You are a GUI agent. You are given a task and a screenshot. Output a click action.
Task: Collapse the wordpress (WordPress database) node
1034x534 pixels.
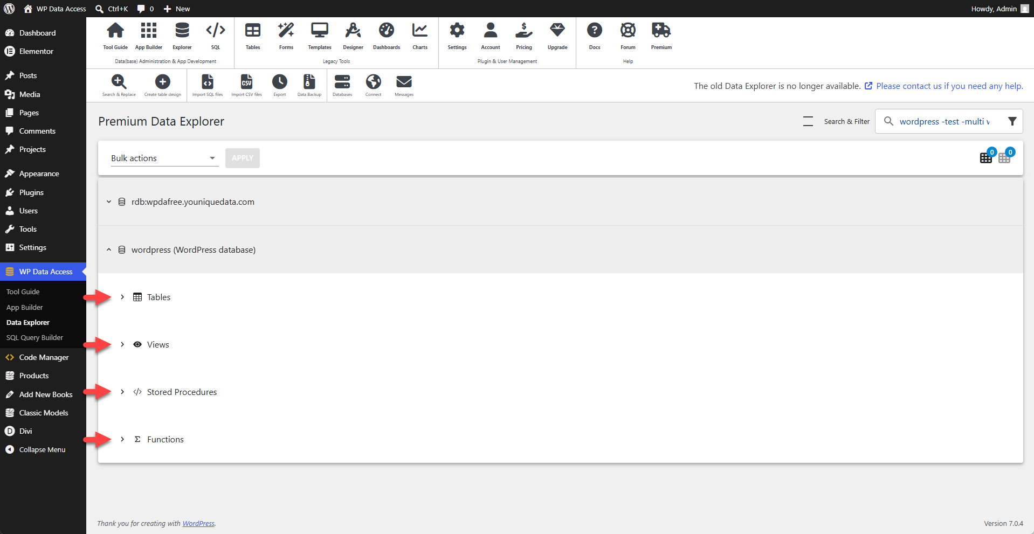109,249
